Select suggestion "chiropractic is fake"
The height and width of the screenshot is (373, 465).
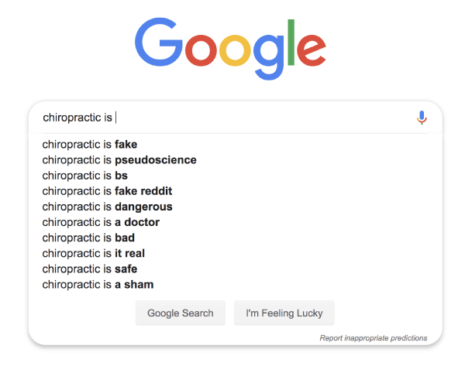(x=90, y=144)
